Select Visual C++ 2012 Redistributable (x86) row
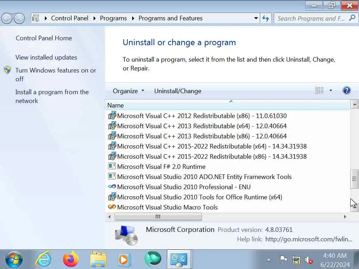Image resolution: width=359 pixels, height=269 pixels. tap(197, 116)
